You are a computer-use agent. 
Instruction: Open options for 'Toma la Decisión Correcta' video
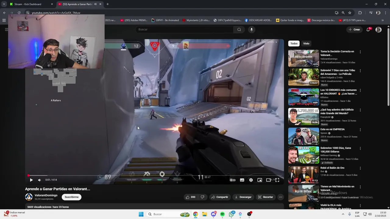(x=360, y=52)
